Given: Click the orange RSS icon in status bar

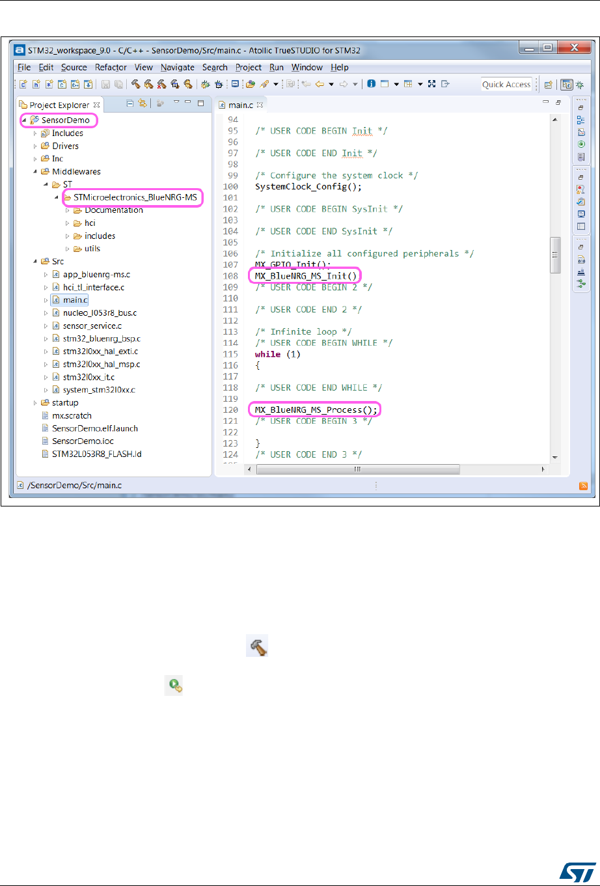Looking at the screenshot, I should pos(584,485).
